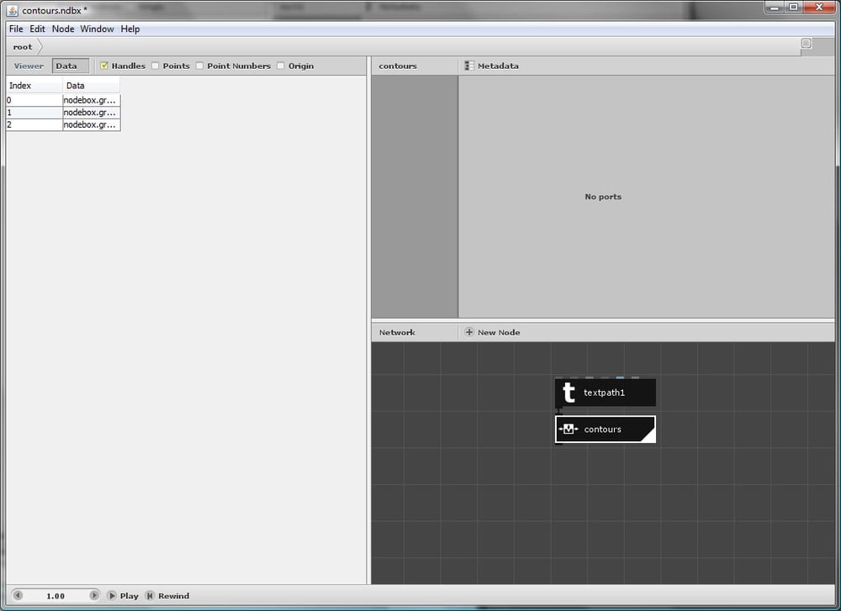Open the Help menu

click(130, 29)
